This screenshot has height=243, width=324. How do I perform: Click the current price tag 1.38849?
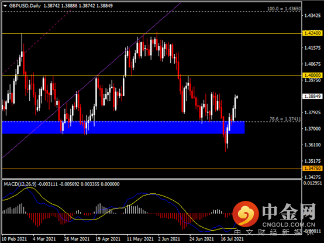312,97
